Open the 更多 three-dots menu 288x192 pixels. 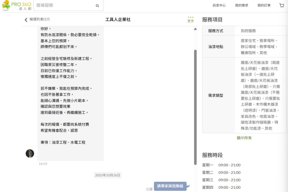tap(190, 19)
